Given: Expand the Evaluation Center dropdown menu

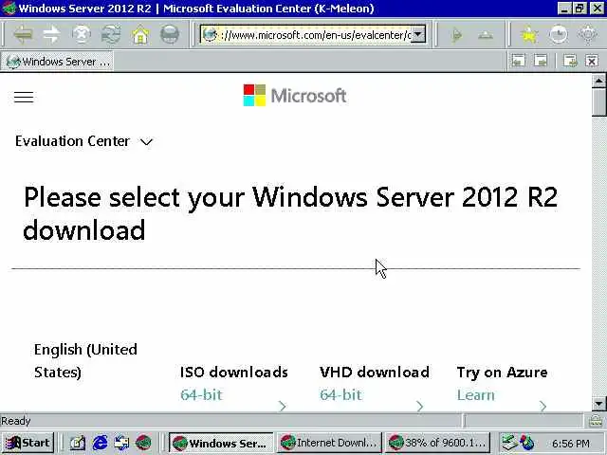Looking at the screenshot, I should [x=84, y=141].
